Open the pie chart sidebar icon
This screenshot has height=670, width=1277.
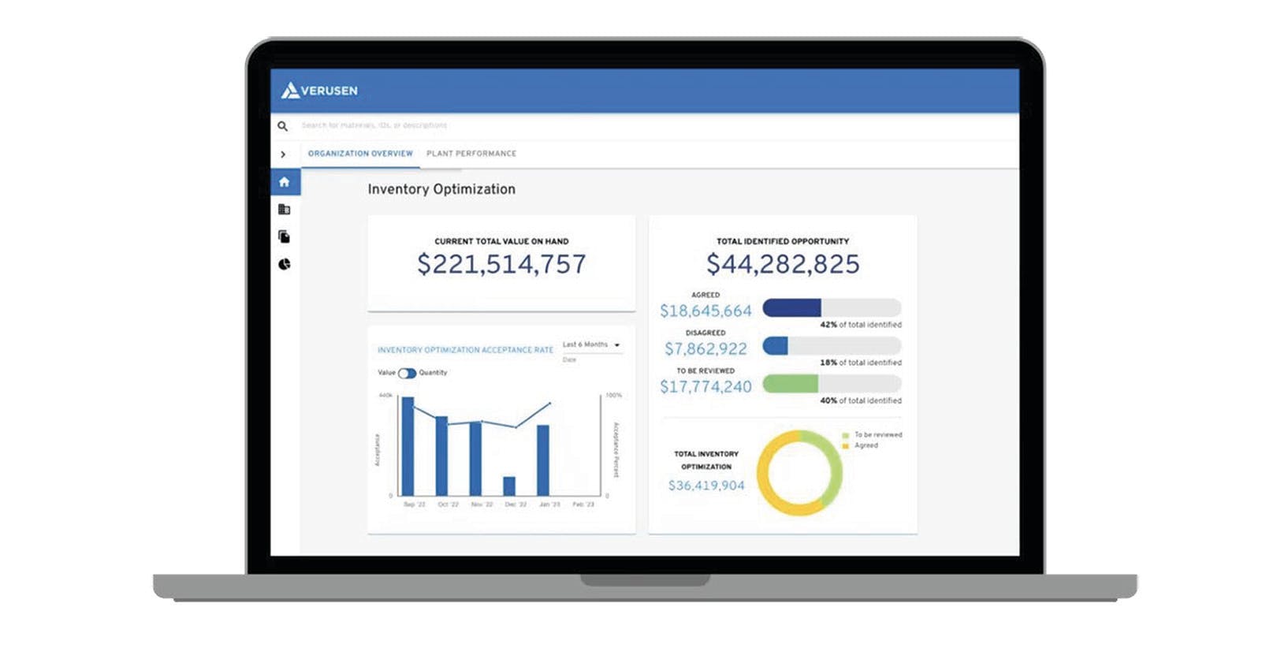click(x=285, y=264)
